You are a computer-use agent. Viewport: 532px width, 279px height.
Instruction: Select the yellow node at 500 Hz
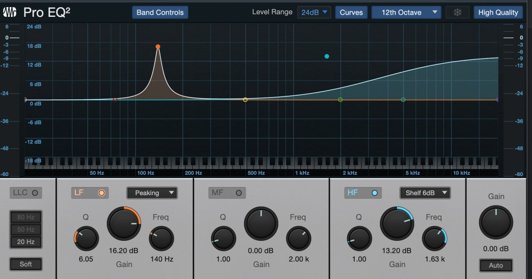[x=245, y=100]
